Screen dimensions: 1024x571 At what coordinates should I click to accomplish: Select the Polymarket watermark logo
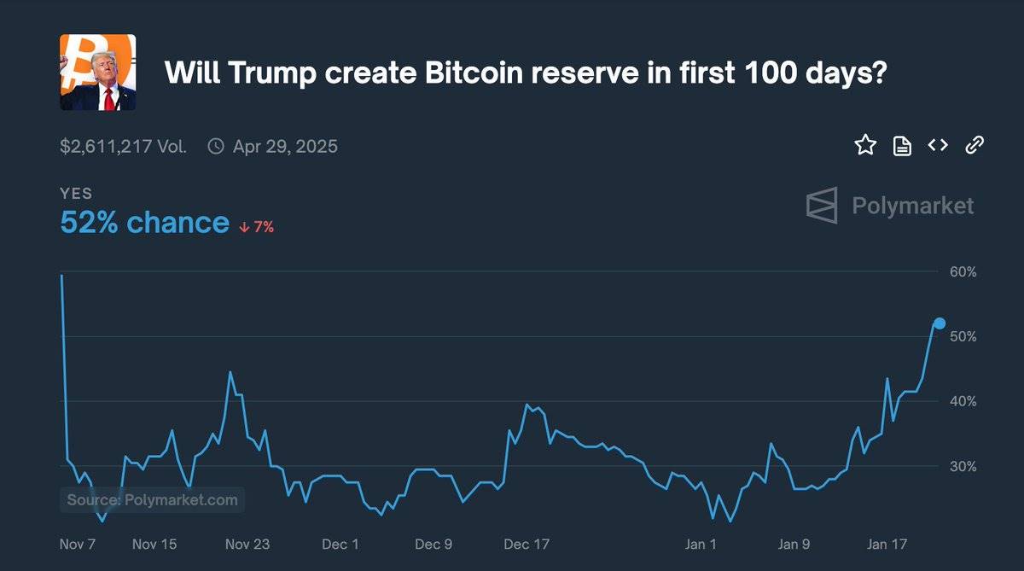point(889,205)
